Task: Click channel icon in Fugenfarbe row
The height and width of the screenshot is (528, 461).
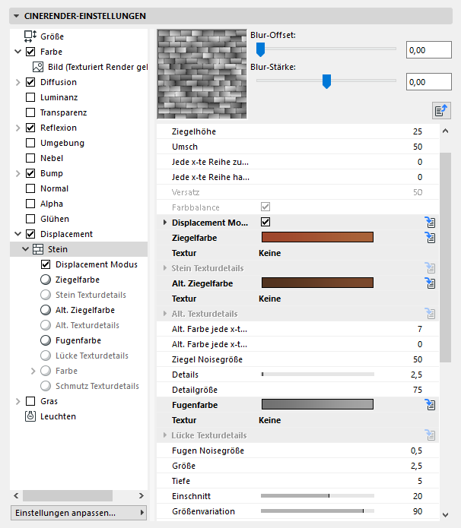Action: (x=430, y=405)
